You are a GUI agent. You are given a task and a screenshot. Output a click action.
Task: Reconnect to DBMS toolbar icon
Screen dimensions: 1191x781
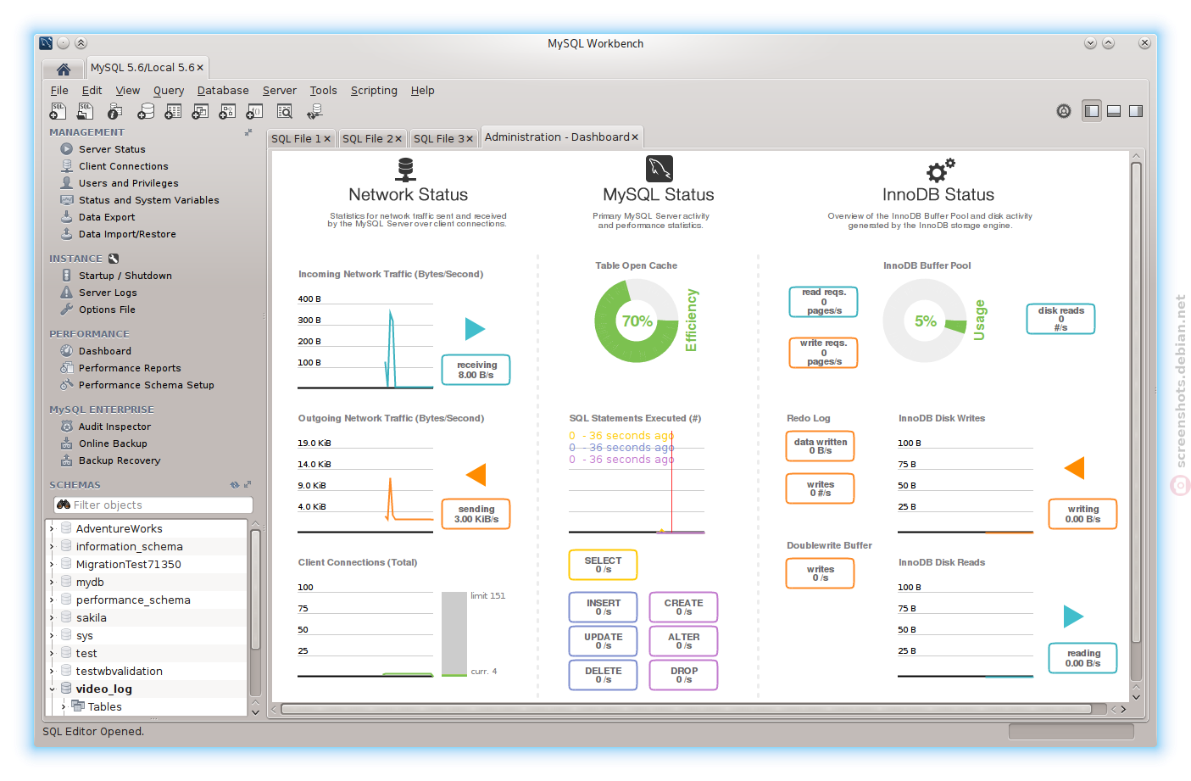(x=314, y=111)
